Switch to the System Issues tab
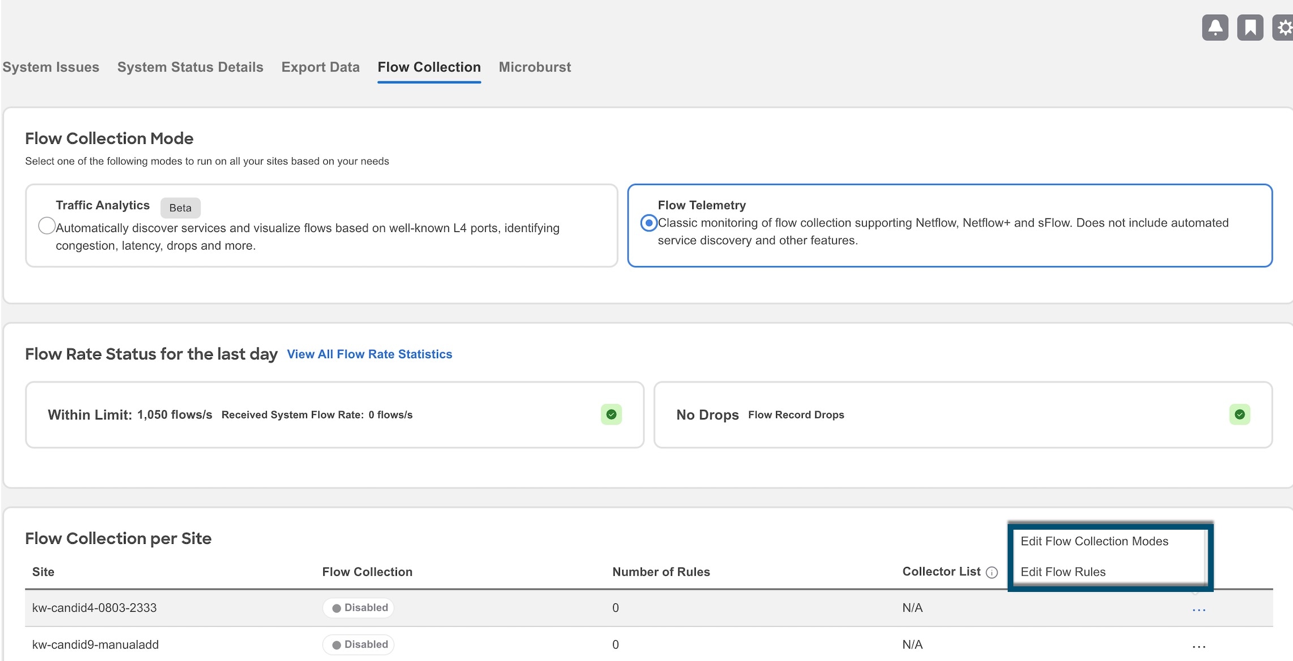This screenshot has width=1293, height=661. click(52, 67)
